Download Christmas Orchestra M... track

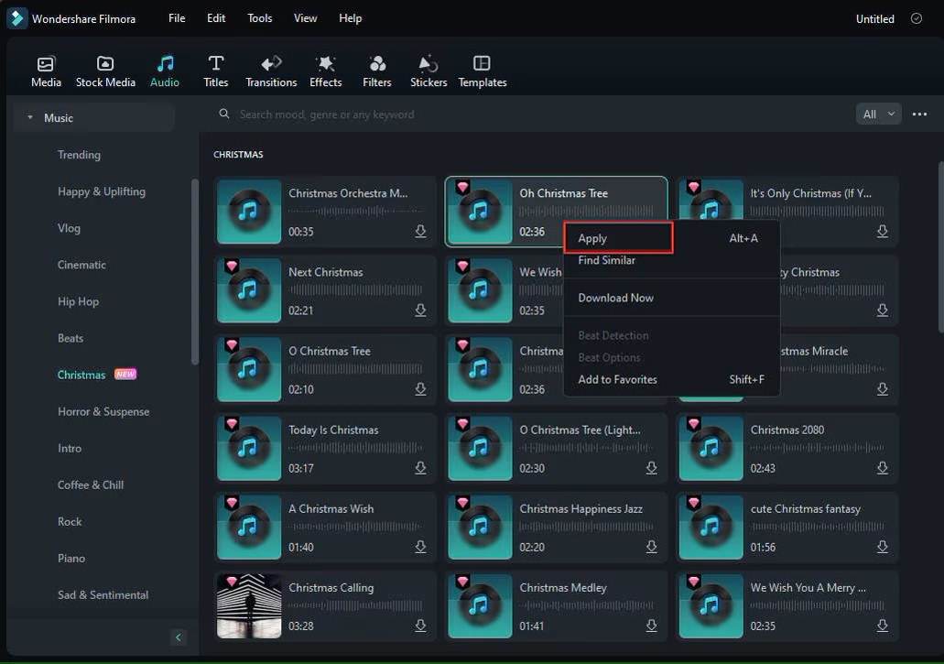pos(420,231)
